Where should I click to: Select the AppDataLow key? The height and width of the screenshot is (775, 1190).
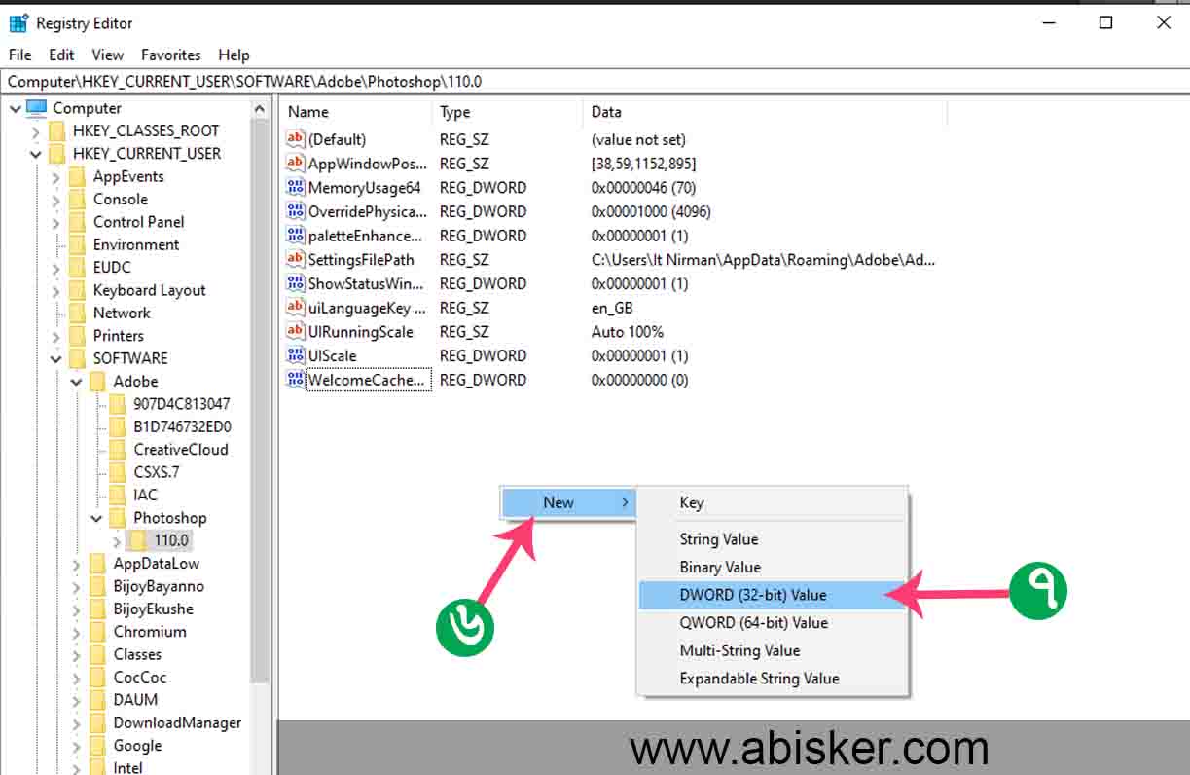(x=156, y=564)
